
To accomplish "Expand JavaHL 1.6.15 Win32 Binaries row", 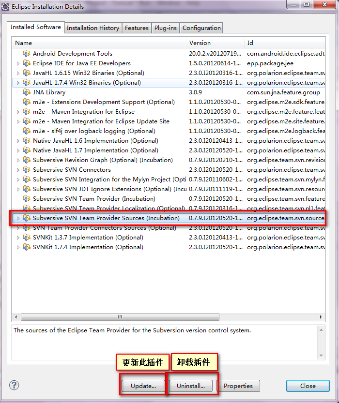I will pyautogui.click(x=18, y=73).
